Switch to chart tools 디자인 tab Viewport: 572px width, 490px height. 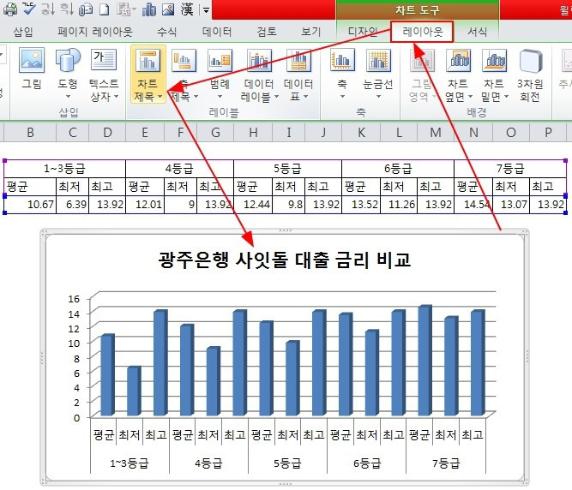click(363, 32)
